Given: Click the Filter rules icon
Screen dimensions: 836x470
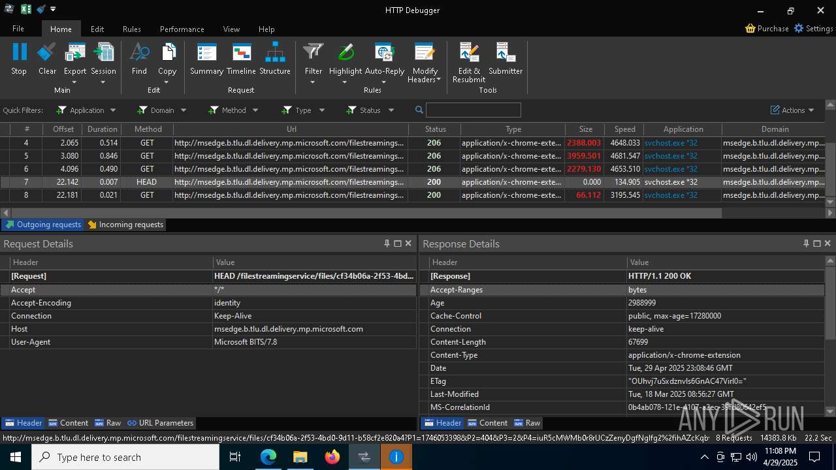Looking at the screenshot, I should pos(313,52).
